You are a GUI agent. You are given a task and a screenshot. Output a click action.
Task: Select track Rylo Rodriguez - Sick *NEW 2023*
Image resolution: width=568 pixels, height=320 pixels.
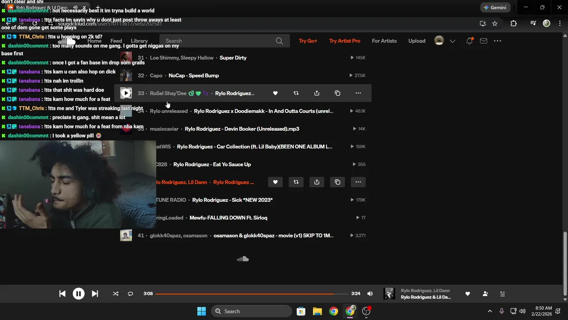(233, 200)
